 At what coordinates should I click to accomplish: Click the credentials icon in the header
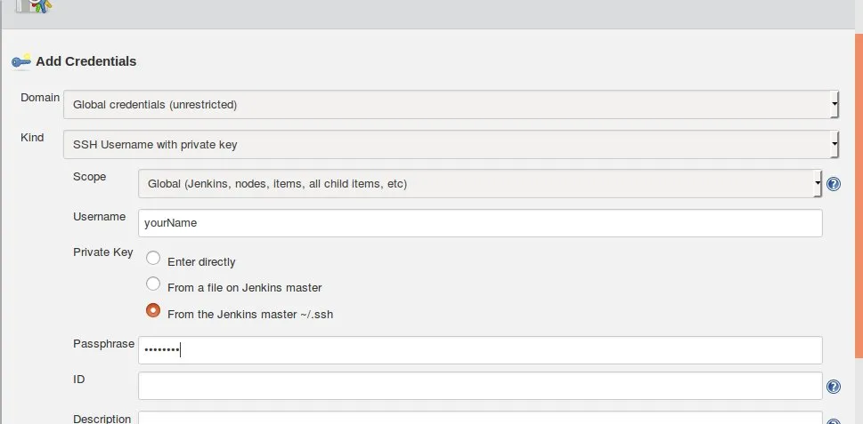36,5
